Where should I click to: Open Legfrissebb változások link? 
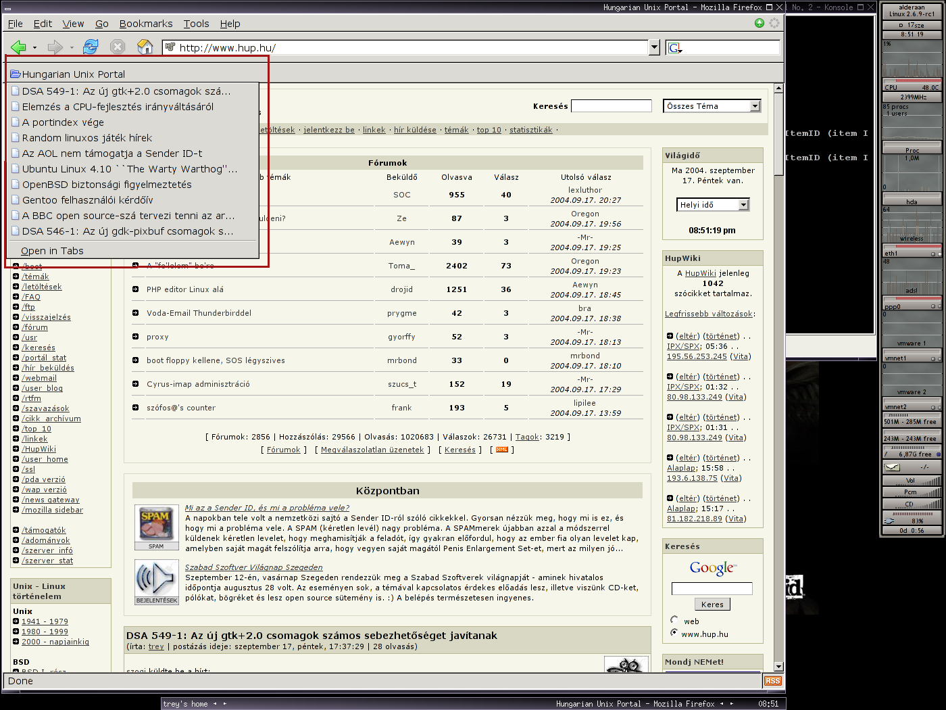coord(708,314)
